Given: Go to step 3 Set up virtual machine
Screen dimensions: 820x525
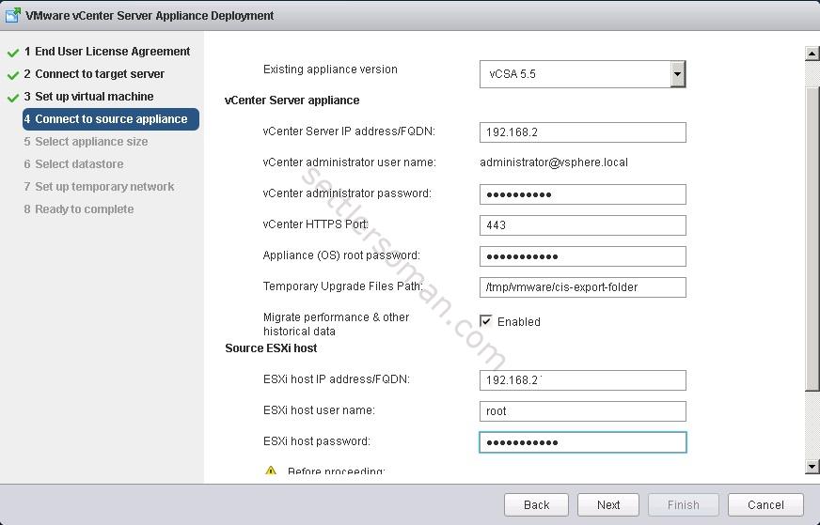Looking at the screenshot, I should 88,97.
